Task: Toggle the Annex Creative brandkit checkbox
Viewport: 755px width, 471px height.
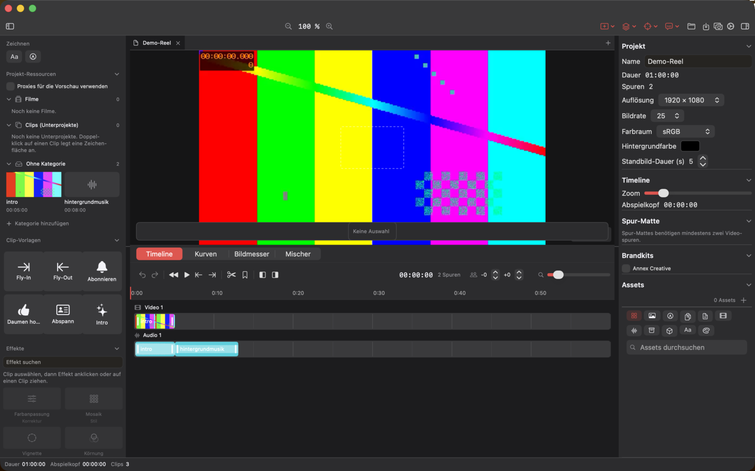Action: click(x=626, y=268)
